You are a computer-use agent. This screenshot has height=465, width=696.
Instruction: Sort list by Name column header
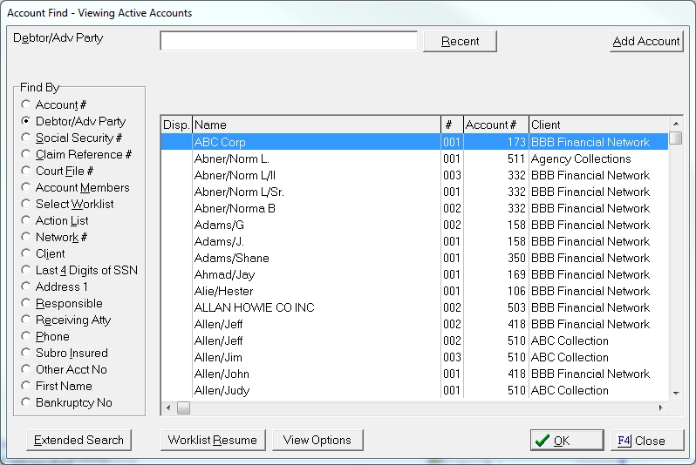(x=316, y=125)
